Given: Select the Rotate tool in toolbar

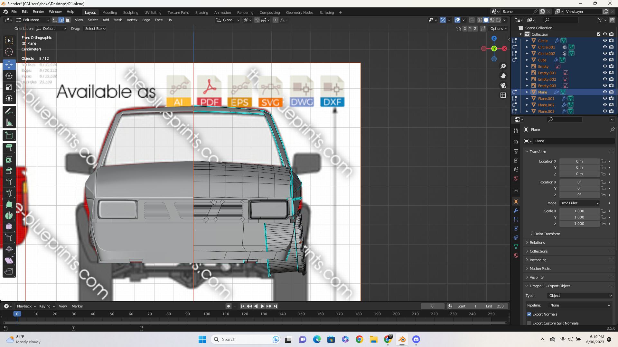Looking at the screenshot, I should tap(9, 76).
